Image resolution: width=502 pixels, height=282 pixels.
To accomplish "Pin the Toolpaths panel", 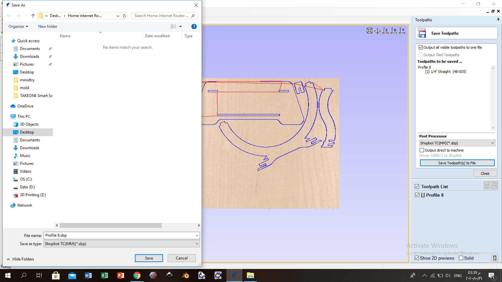I will coord(498,20).
